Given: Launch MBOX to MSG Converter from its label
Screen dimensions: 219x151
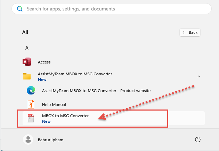Looking at the screenshot, I should pos(65,116).
